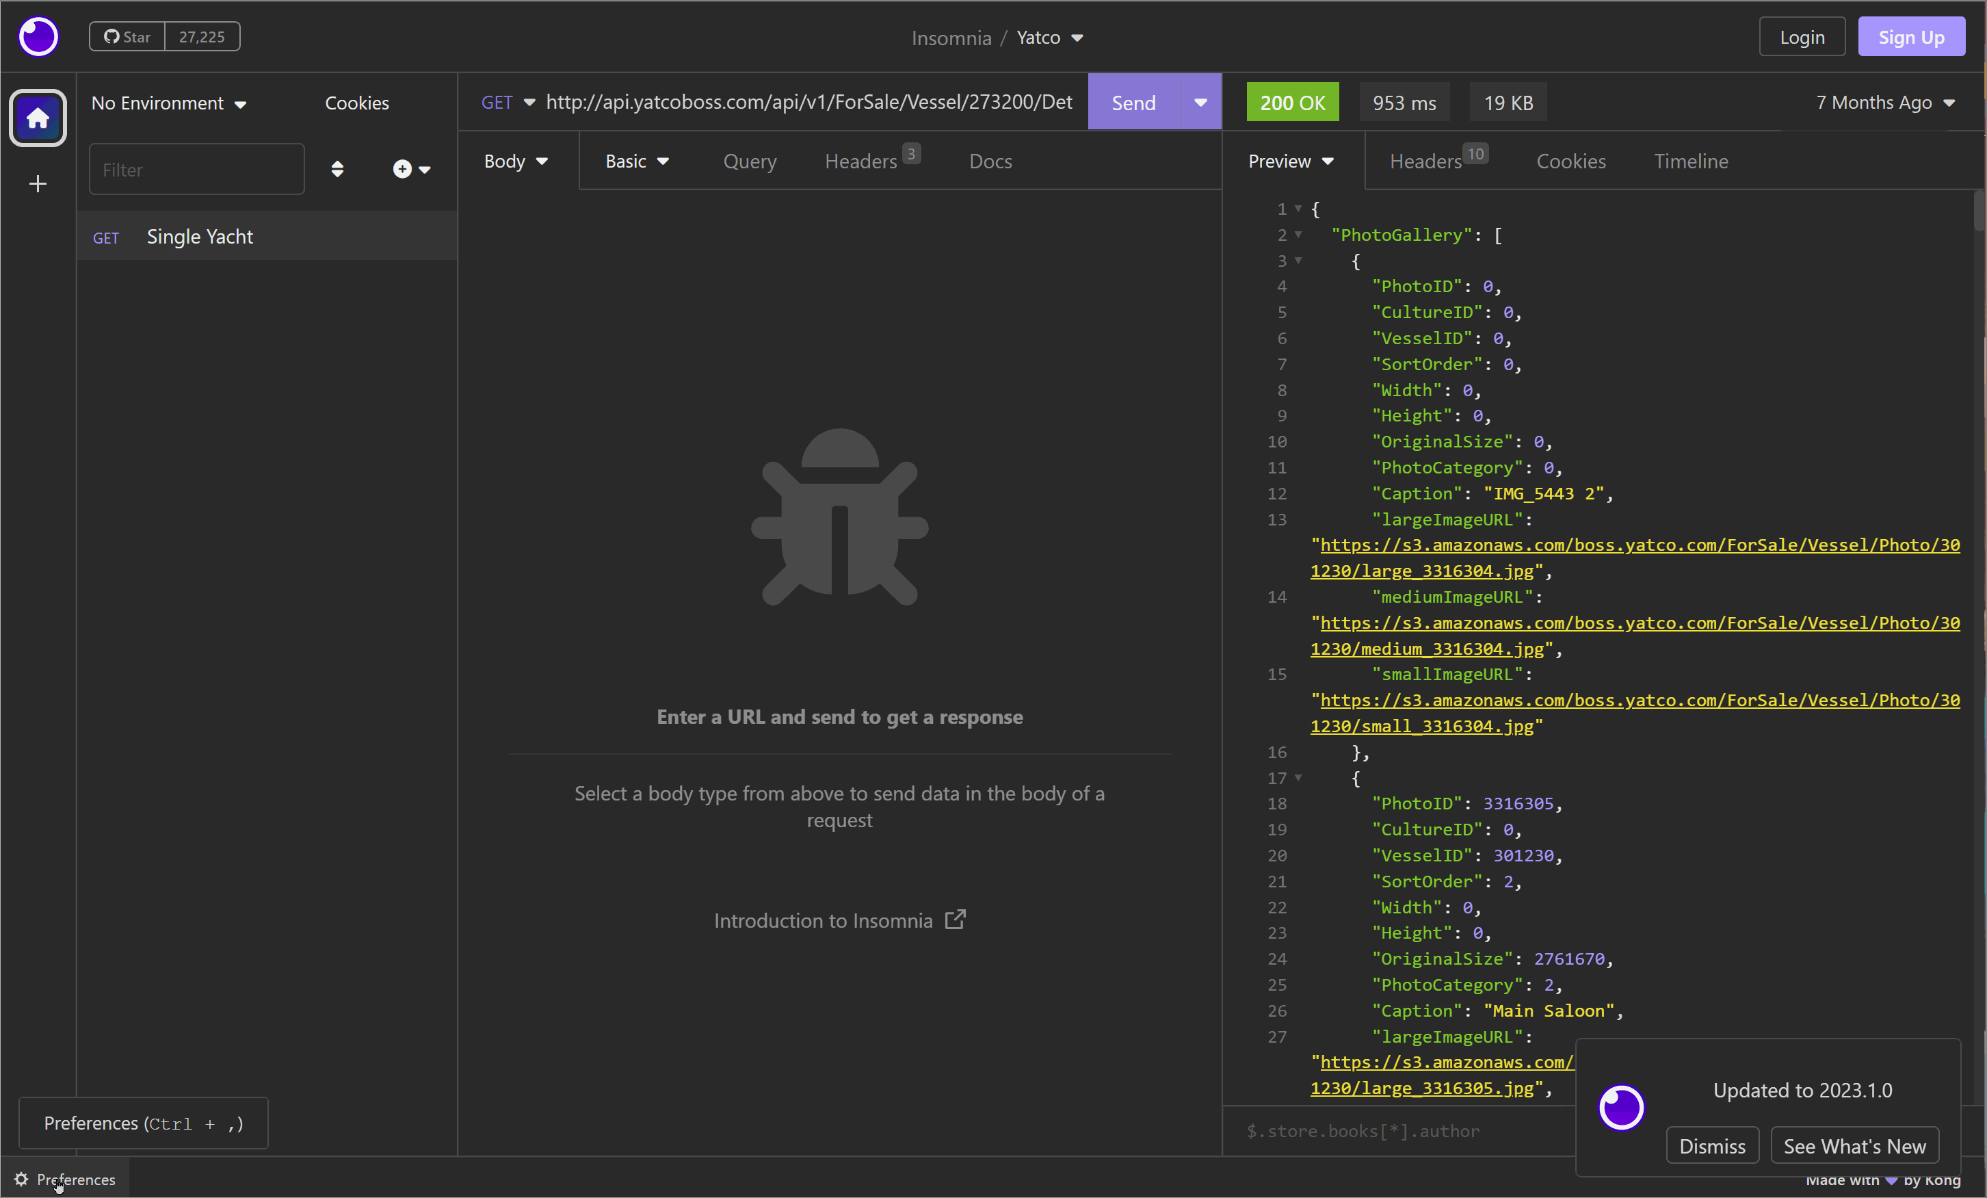
Task: Dismiss the 2023.1.0 update notification
Action: [x=1712, y=1145]
